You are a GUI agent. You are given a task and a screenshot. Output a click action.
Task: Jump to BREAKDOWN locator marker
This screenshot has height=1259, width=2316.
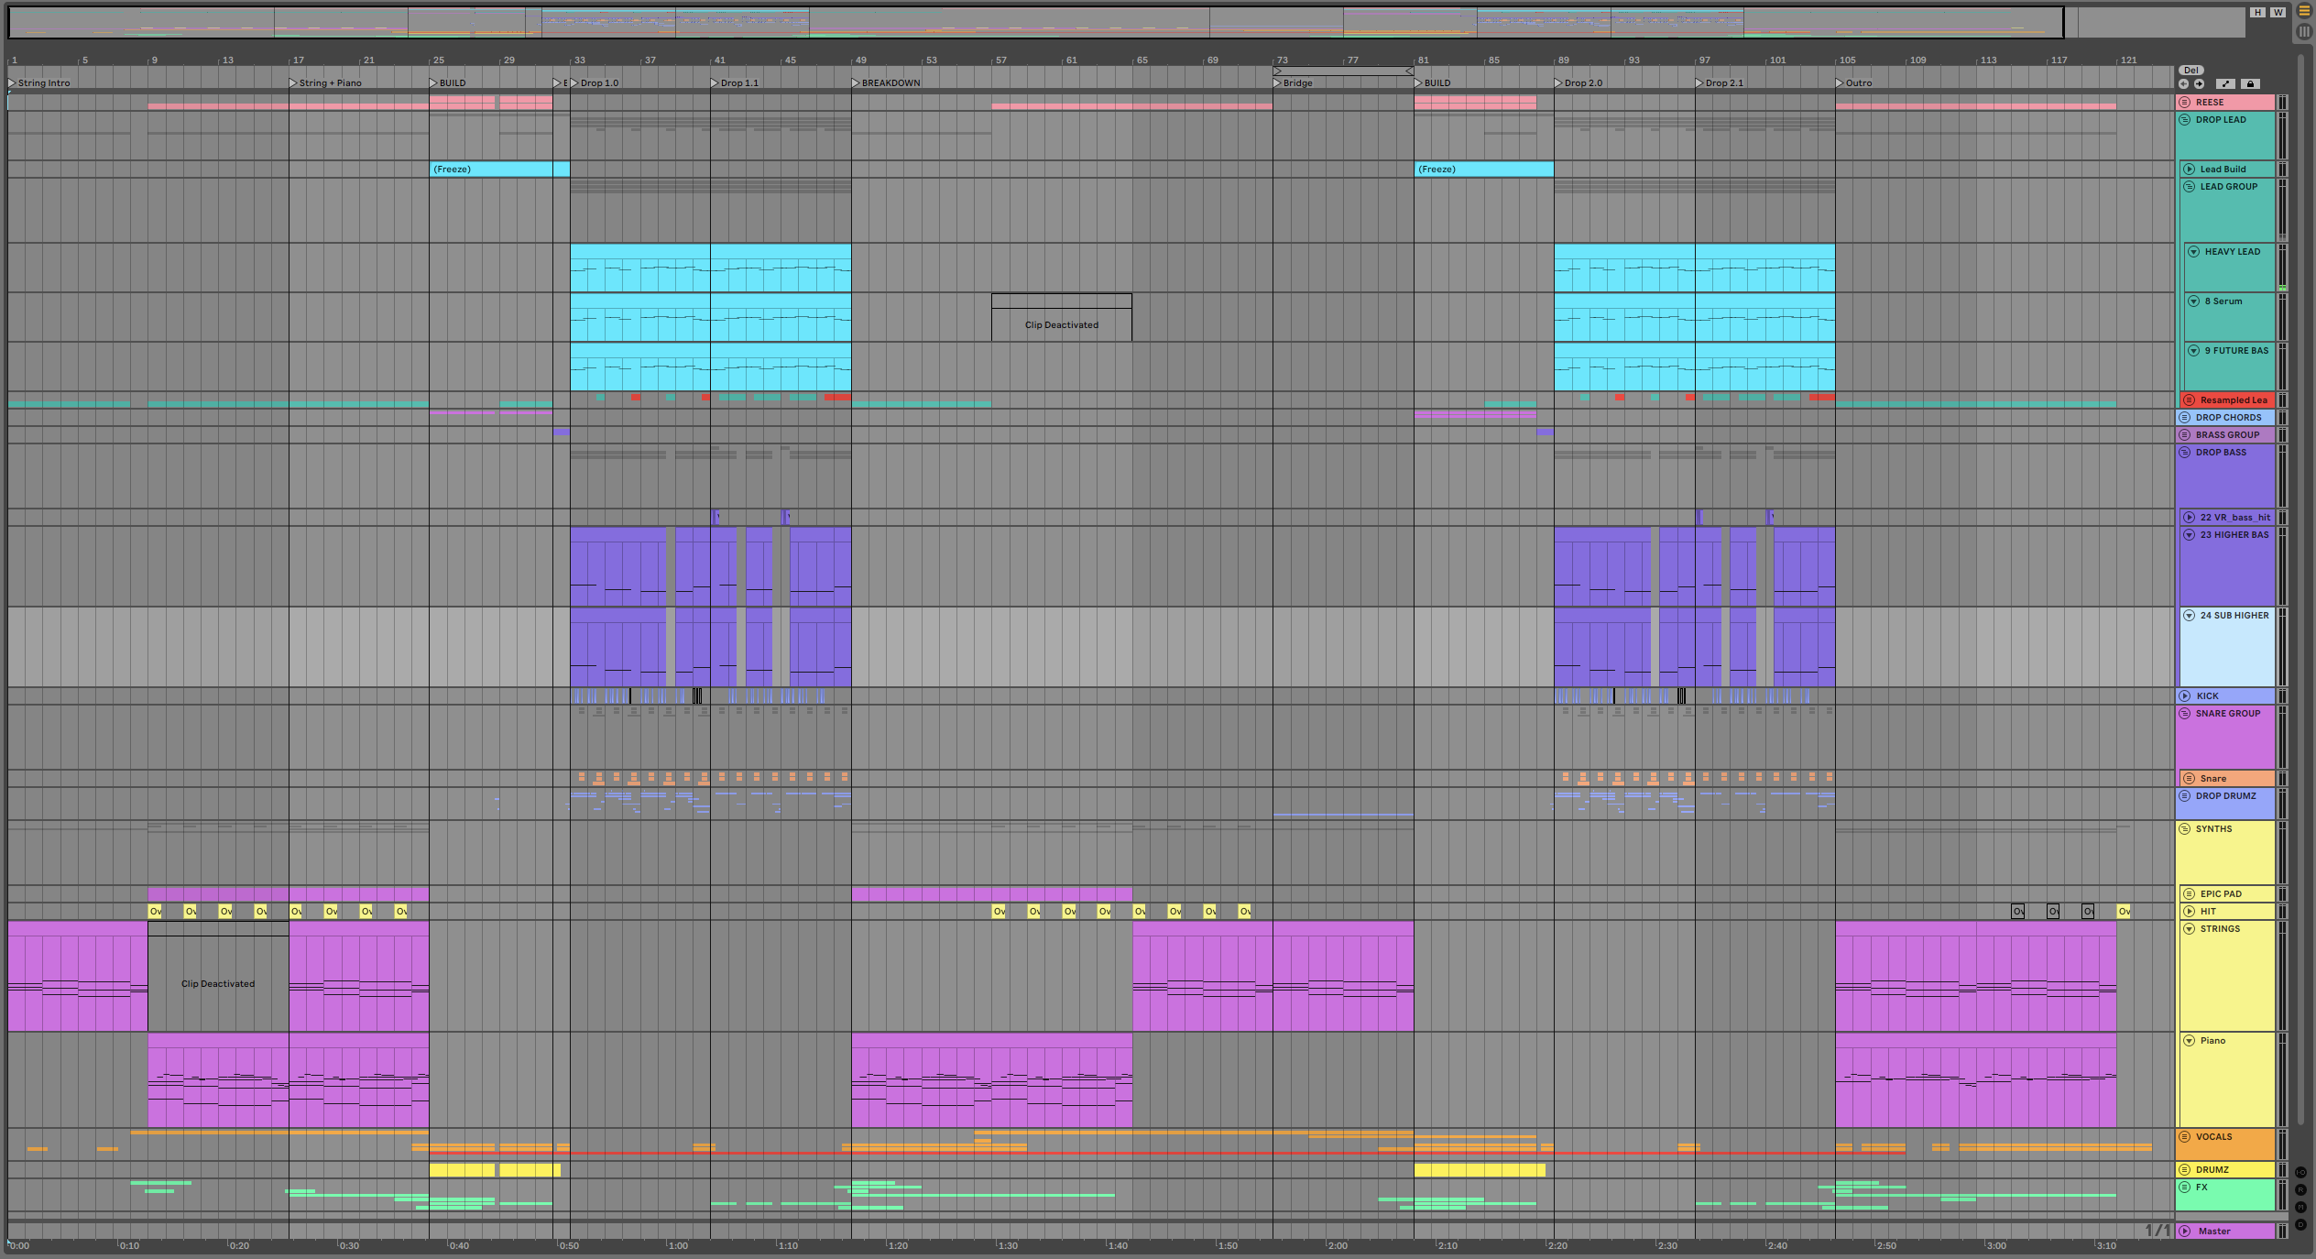click(856, 83)
